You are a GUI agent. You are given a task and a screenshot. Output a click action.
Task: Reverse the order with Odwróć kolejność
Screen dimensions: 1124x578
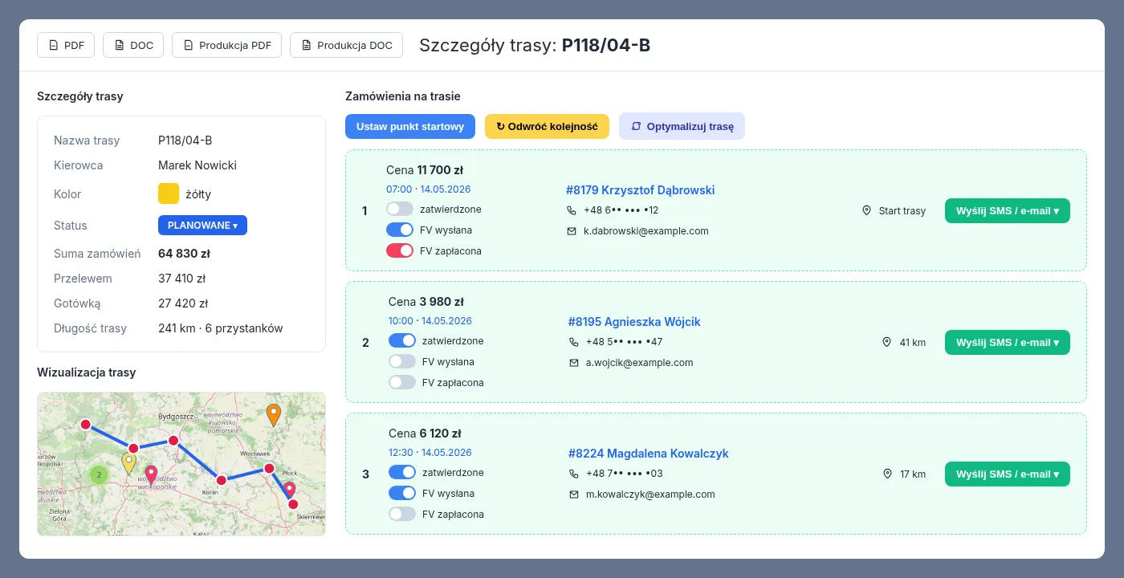point(547,127)
